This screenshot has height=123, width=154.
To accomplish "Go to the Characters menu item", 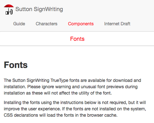I will pos(46,24).
